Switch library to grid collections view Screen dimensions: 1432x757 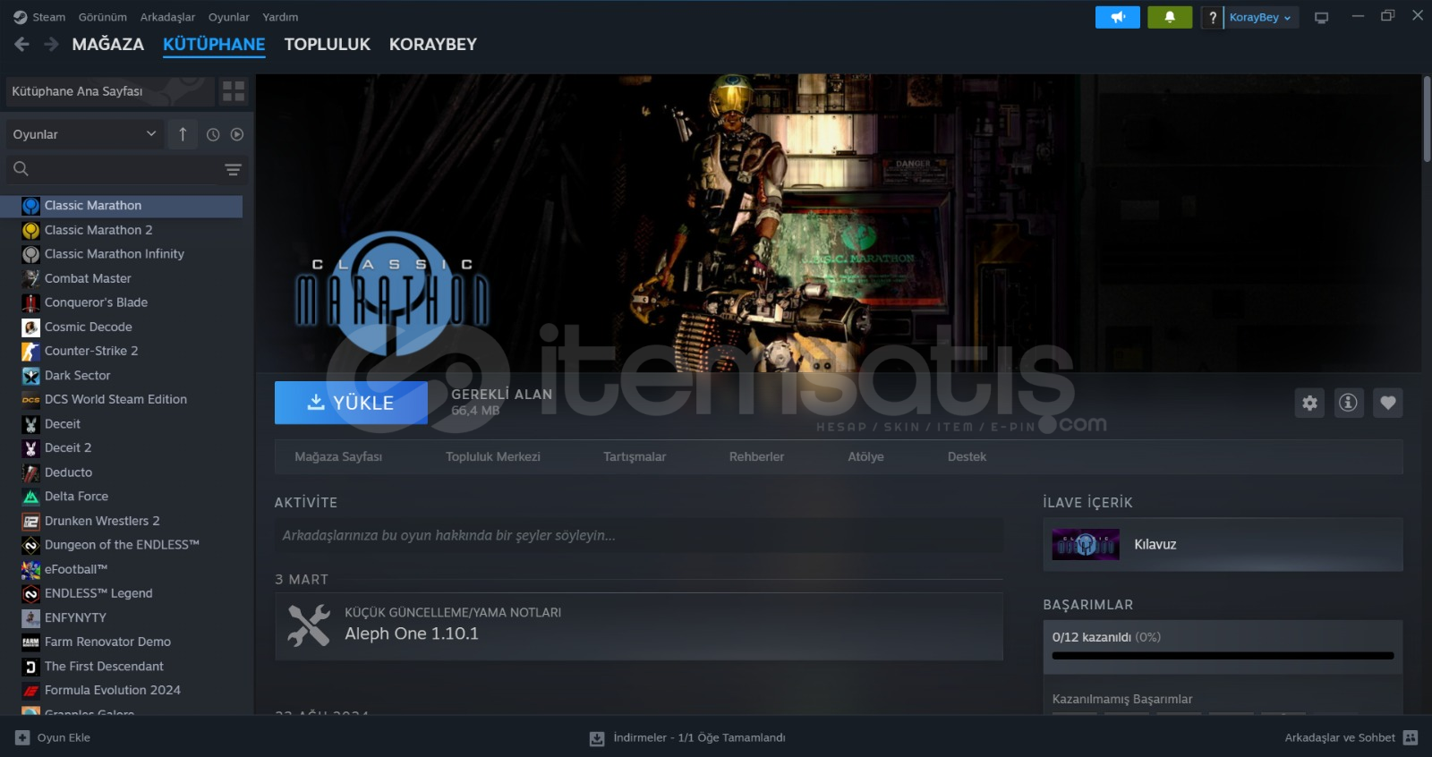[234, 91]
